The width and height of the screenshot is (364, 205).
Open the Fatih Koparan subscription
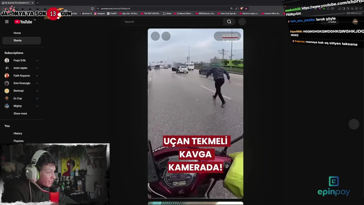point(22,76)
